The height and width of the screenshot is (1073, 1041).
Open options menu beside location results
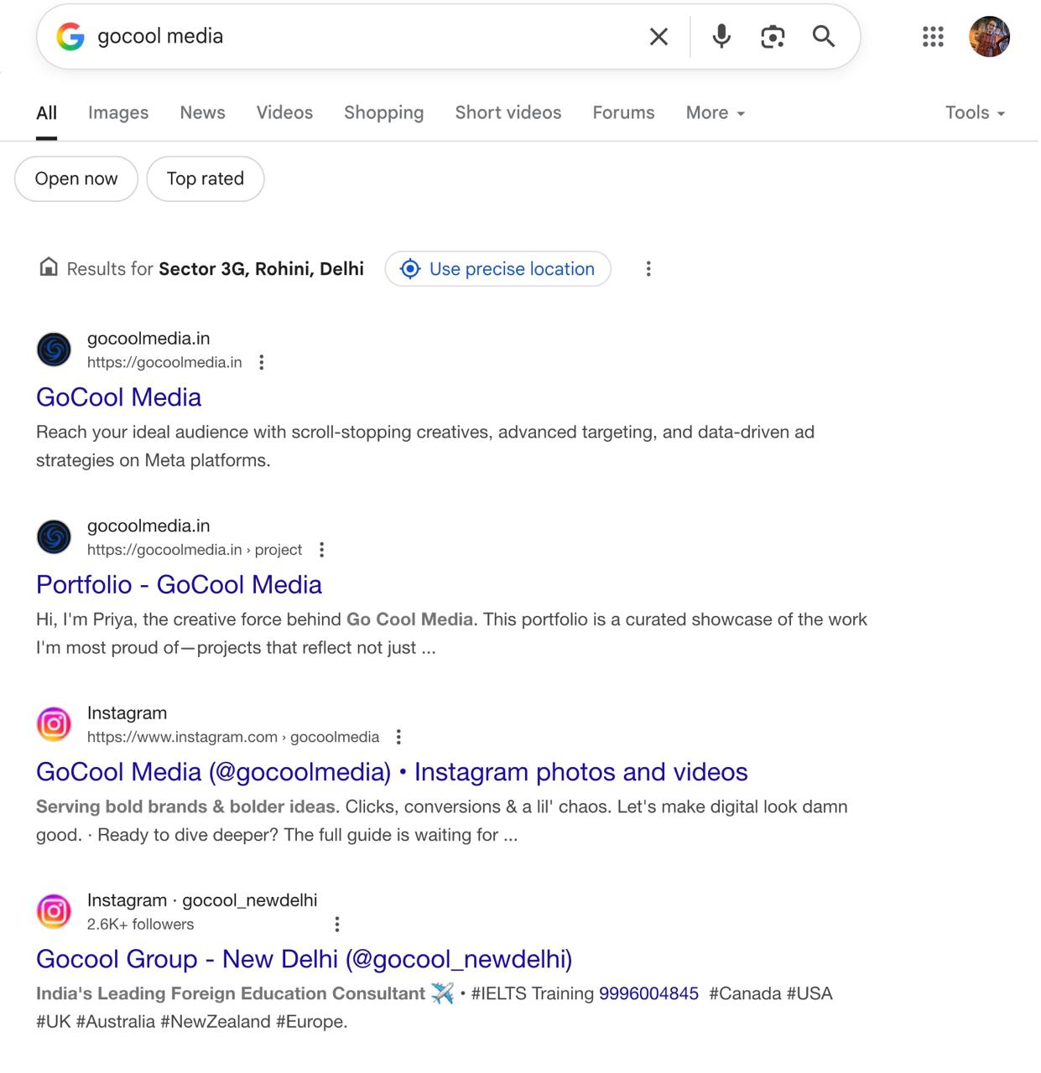click(x=648, y=269)
